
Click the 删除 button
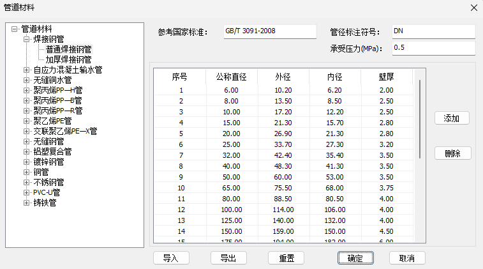pos(452,153)
